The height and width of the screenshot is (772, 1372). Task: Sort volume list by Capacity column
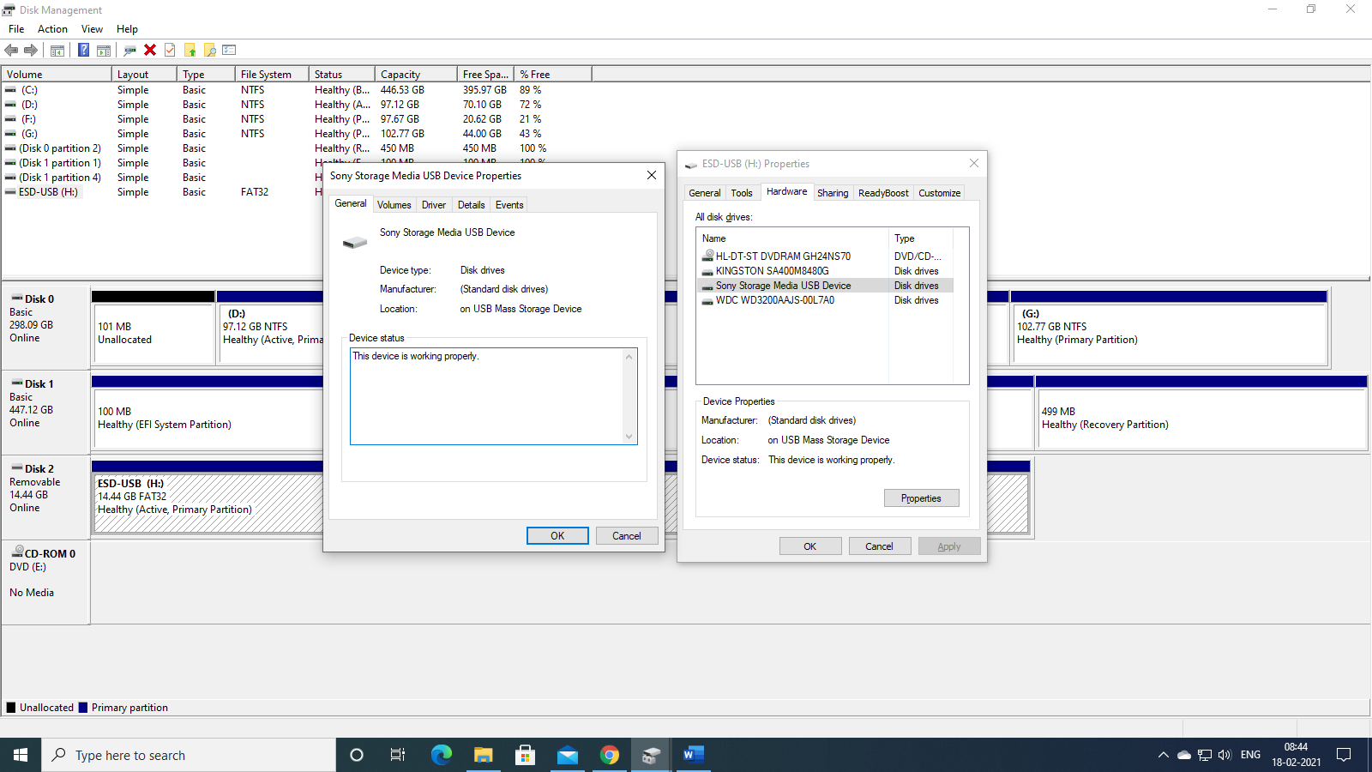(x=415, y=75)
